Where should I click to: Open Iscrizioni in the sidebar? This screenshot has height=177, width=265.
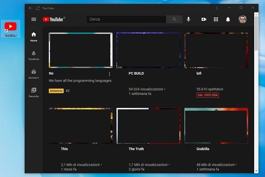coord(33,74)
